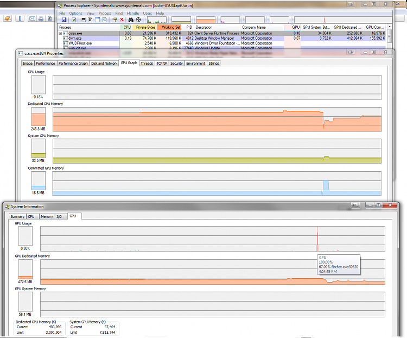Image resolution: width=407 pixels, height=338 pixels.
Task: Sort by the Private Bytes column header
Action: [145, 27]
